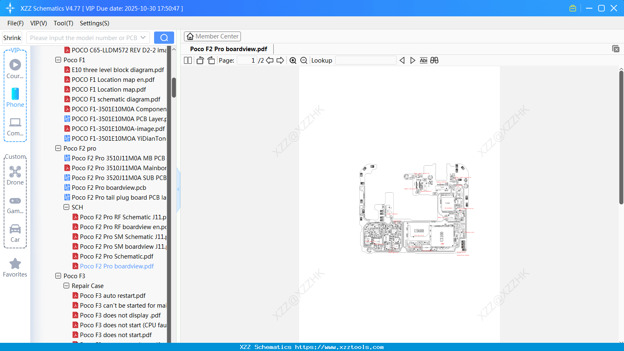Click the xzztools.com link in status bar

(x=339, y=347)
